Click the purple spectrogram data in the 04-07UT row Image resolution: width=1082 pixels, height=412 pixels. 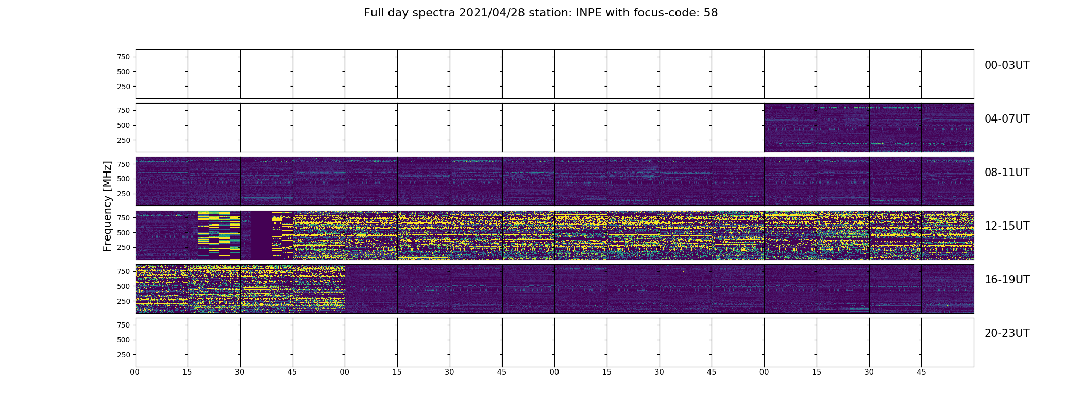869,128
